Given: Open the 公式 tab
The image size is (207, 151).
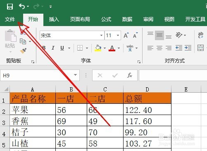Looking at the screenshot, I should tap(106, 19).
